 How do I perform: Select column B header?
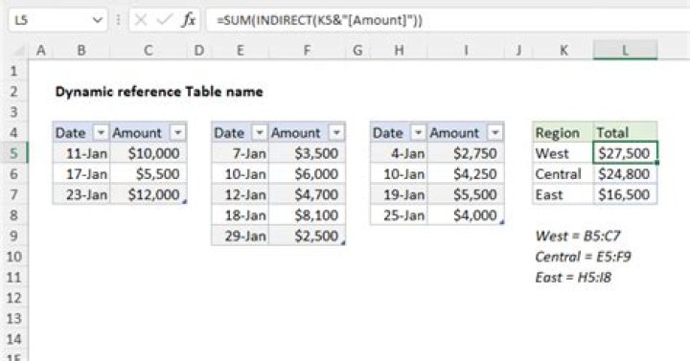click(x=81, y=50)
